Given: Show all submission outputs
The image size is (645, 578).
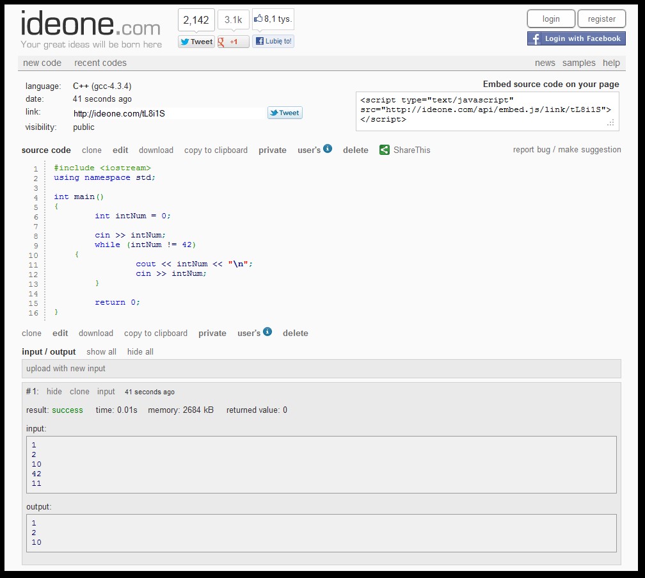Looking at the screenshot, I should (x=101, y=351).
